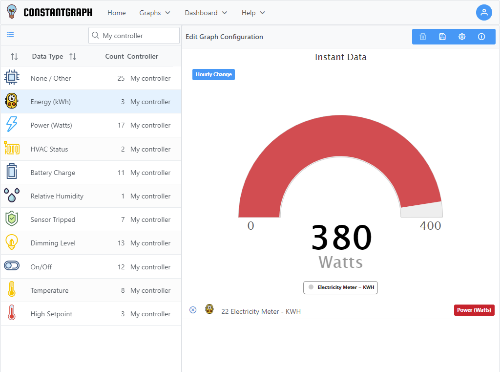Click the info circle icon
Viewport: 500px width, 372px height.
click(481, 37)
